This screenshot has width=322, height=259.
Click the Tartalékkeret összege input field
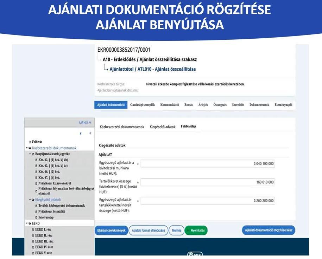point(208,182)
